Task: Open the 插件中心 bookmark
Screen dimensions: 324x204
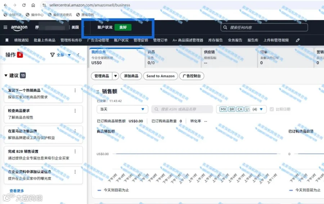Action: click(x=35, y=15)
